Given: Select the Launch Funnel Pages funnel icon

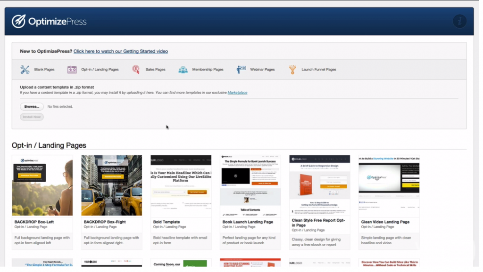Looking at the screenshot, I should pyautogui.click(x=293, y=69).
